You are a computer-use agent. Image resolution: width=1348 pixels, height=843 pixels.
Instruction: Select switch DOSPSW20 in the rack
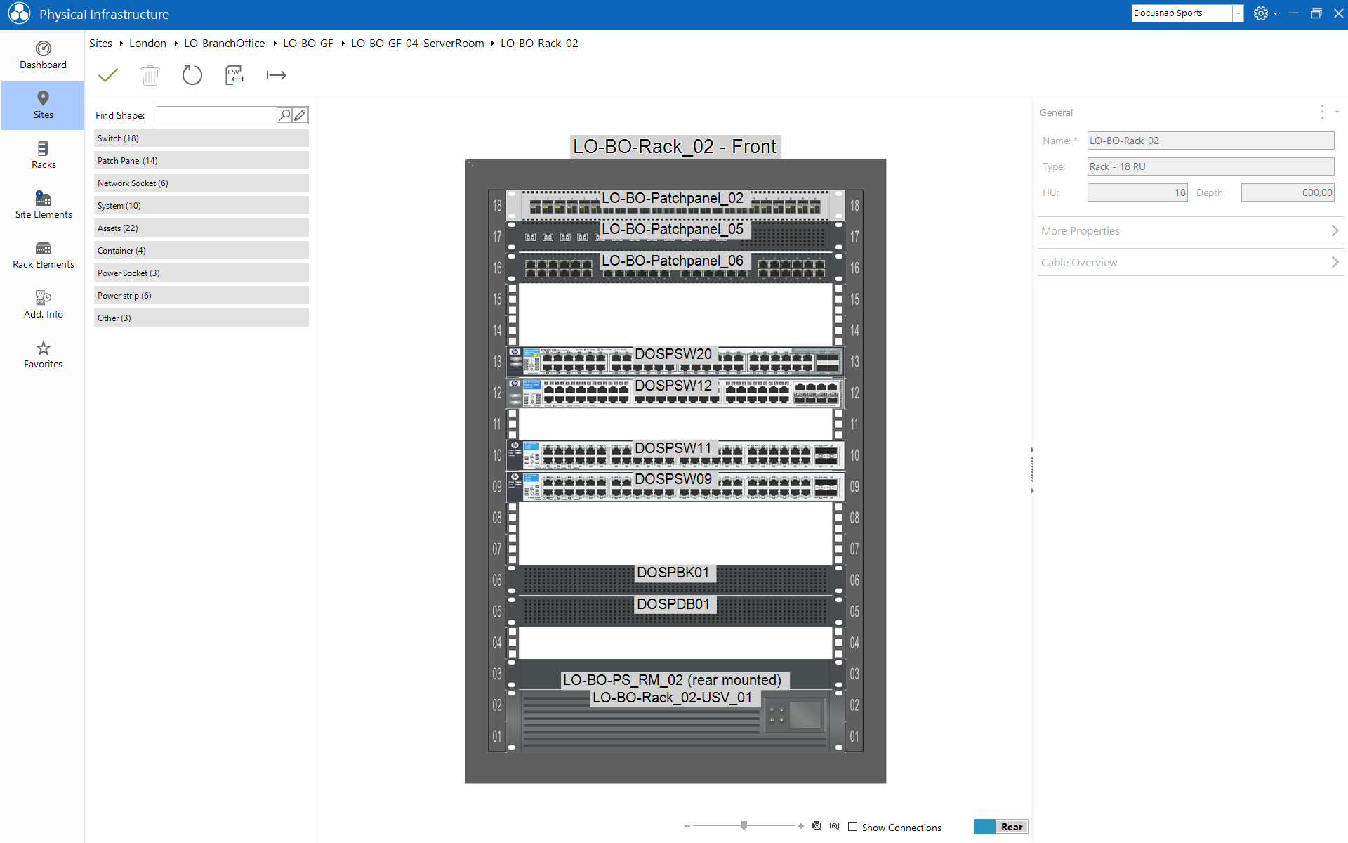[675, 361]
